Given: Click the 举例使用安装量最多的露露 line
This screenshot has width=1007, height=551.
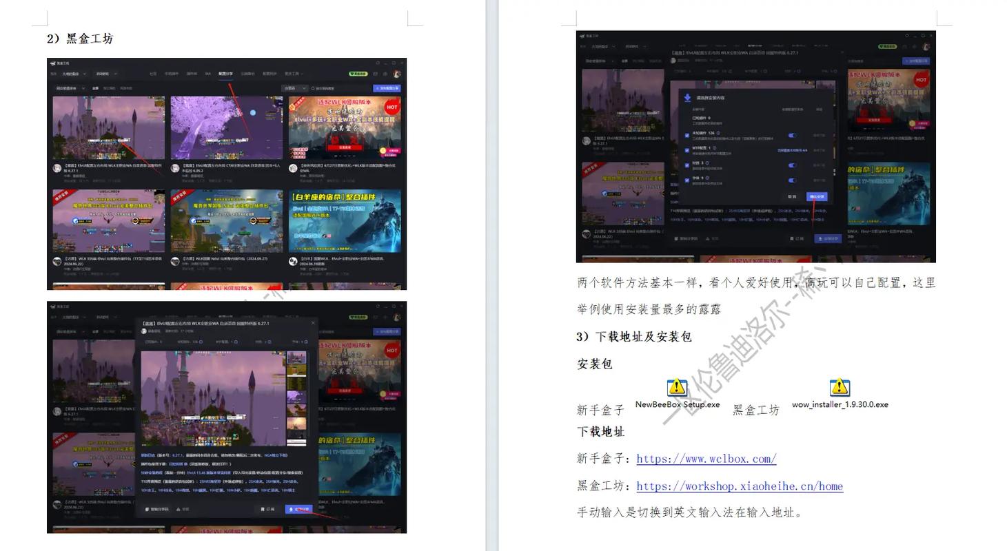Looking at the screenshot, I should click(x=649, y=309).
